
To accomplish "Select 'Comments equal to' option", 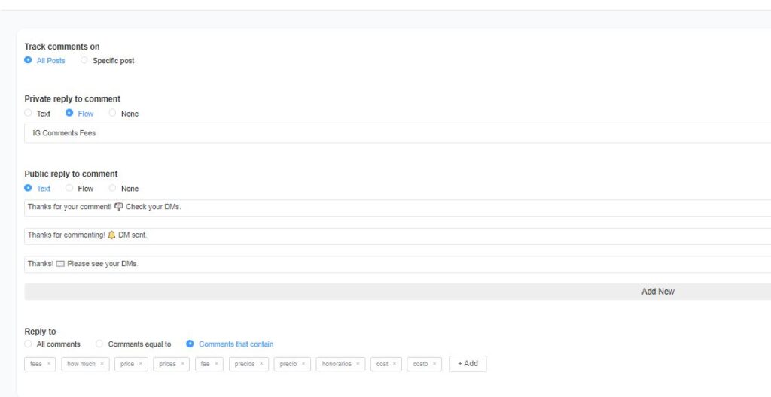I will 99,344.
